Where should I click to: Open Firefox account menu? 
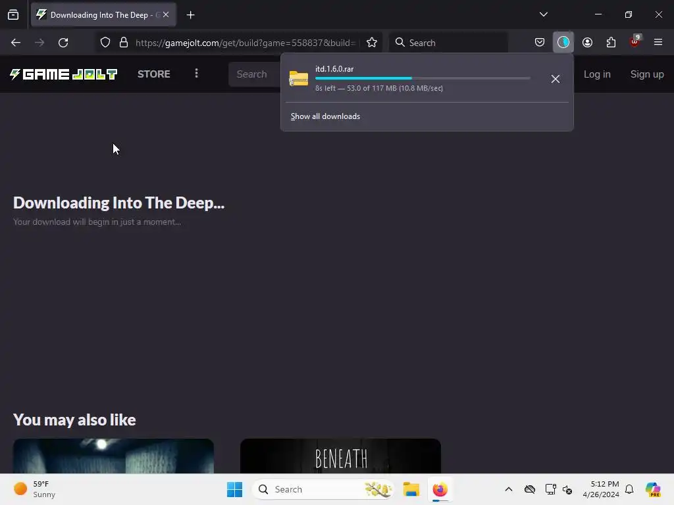[587, 42]
